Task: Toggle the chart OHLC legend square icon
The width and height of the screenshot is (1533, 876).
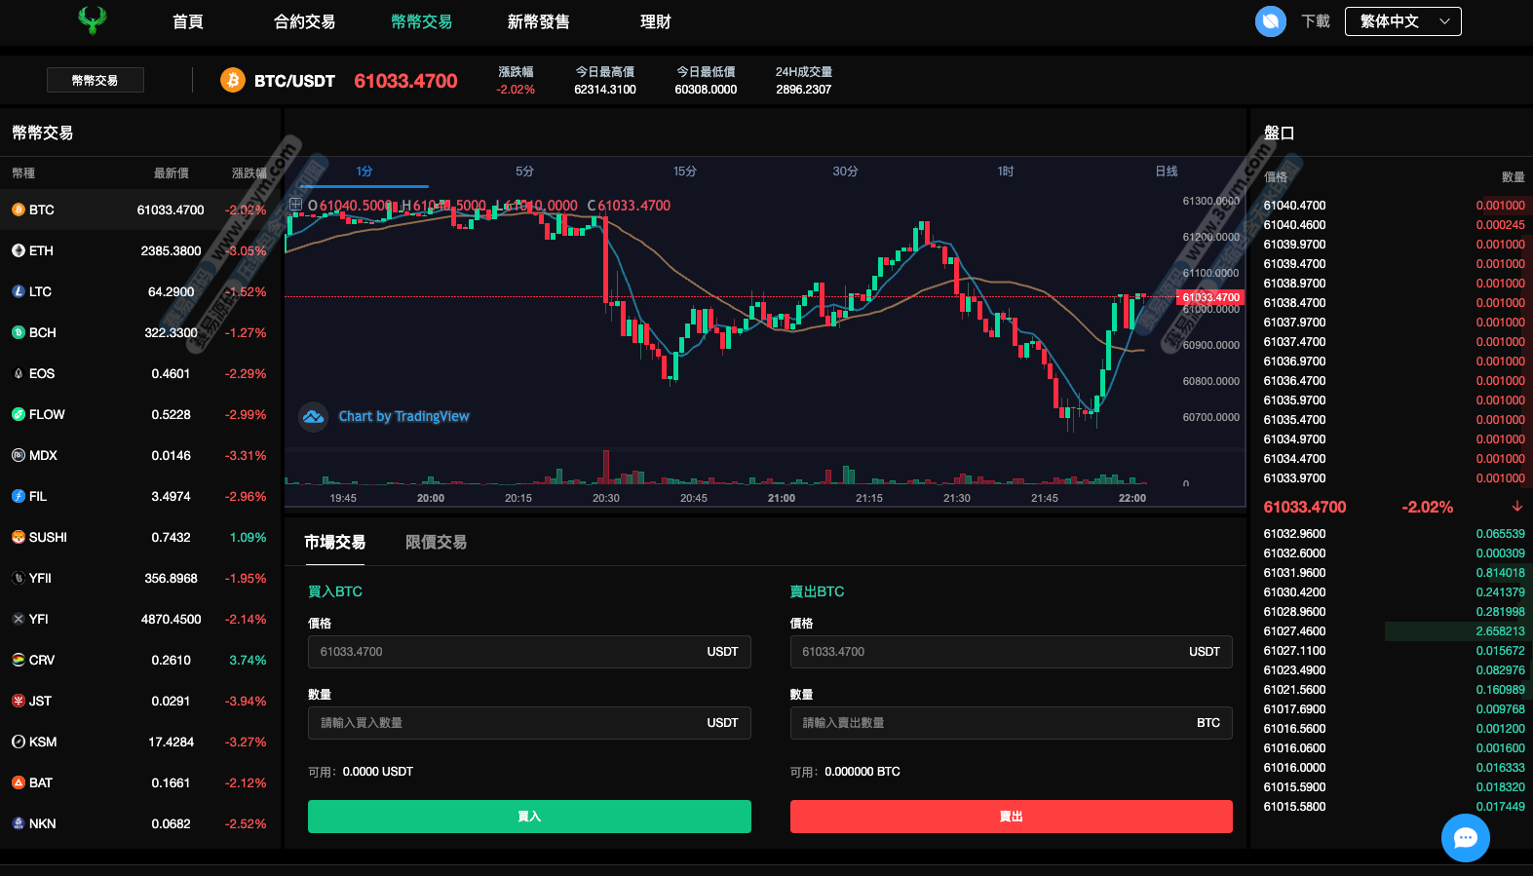Action: [295, 205]
